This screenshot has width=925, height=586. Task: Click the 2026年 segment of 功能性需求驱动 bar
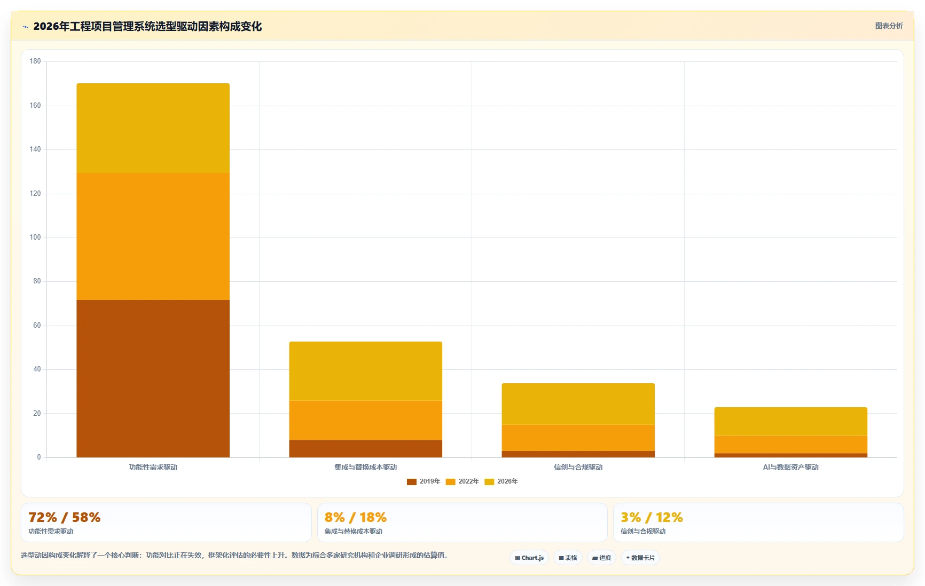[153, 128]
